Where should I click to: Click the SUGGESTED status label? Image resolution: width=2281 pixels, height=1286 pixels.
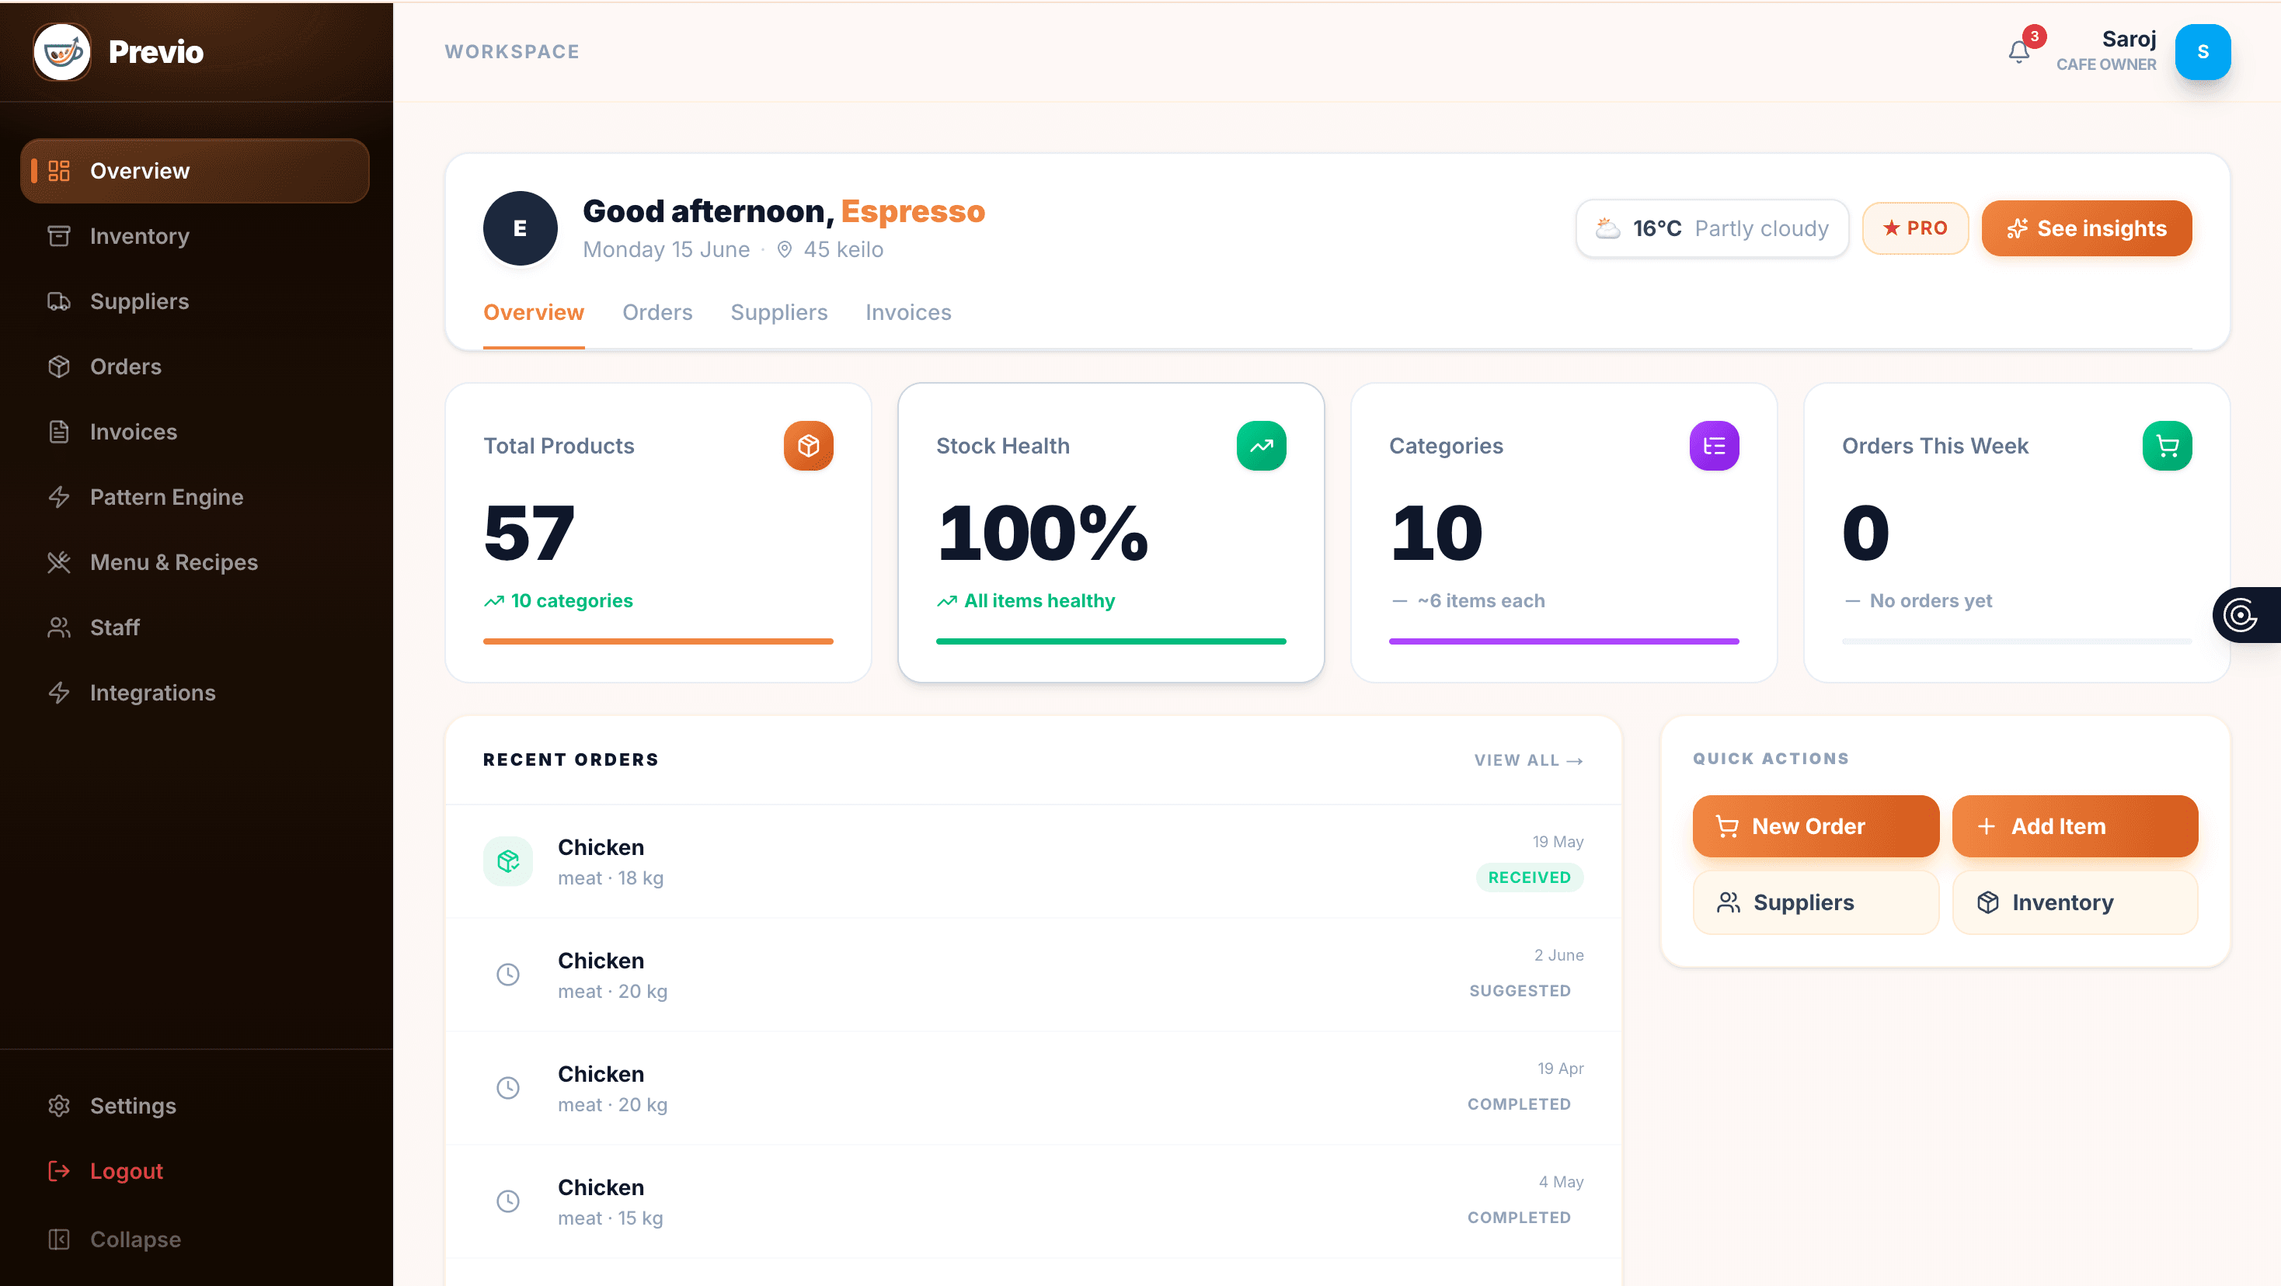(x=1520, y=990)
